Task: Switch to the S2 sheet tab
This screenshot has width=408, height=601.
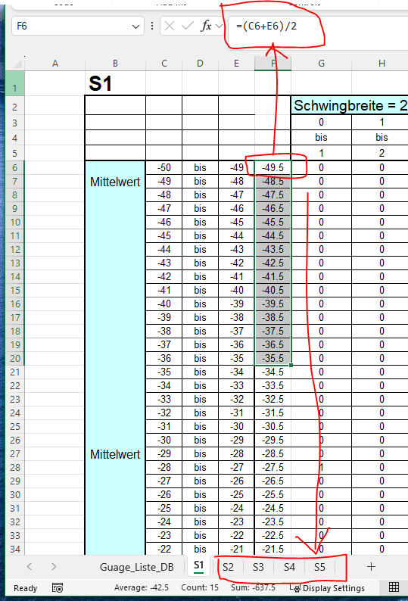Action: tap(228, 567)
